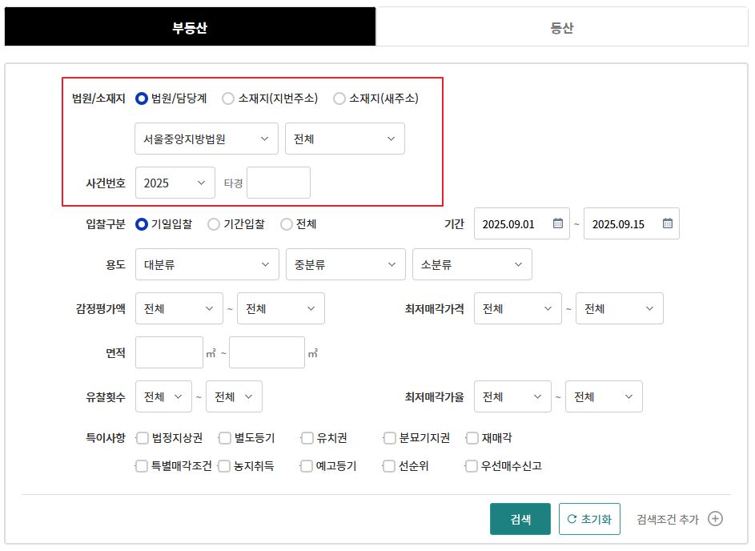Select 전체 radio for 입찰구분
Image resolution: width=755 pixels, height=551 pixels.
[287, 224]
